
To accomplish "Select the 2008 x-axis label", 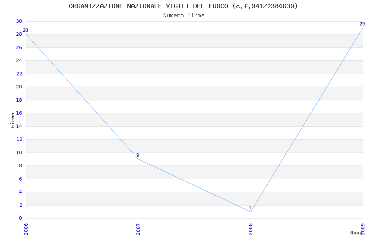I will 251,229.
